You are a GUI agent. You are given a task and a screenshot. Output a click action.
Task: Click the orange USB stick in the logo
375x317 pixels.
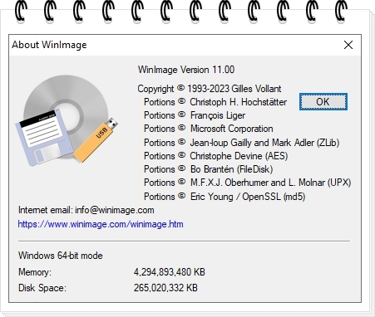click(96, 140)
